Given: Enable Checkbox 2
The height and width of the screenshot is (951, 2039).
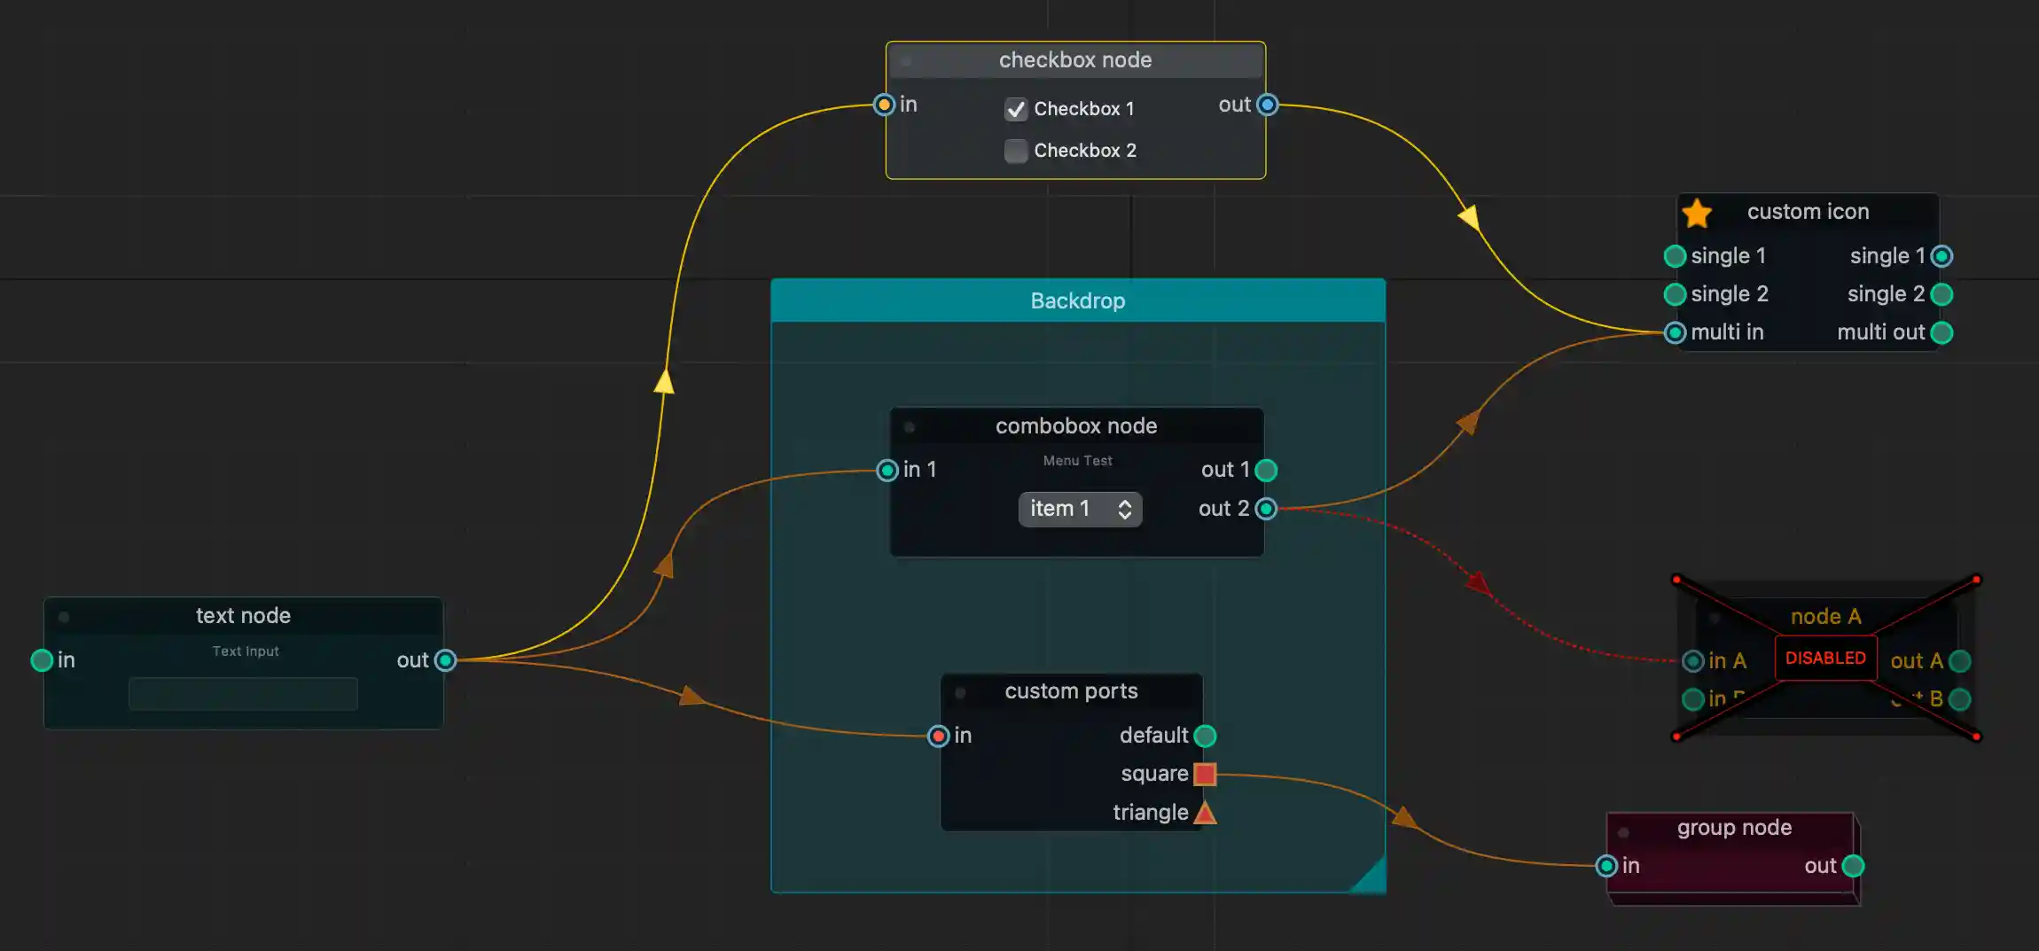Looking at the screenshot, I should point(1016,151).
